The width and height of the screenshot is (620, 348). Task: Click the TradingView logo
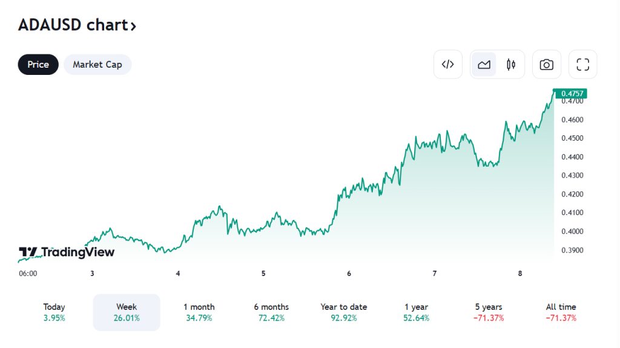[x=67, y=252]
